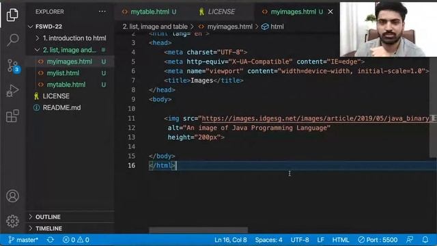Viewport: 437px width, 246px height.
Task: Click the master branch indicator
Action: click(23, 240)
